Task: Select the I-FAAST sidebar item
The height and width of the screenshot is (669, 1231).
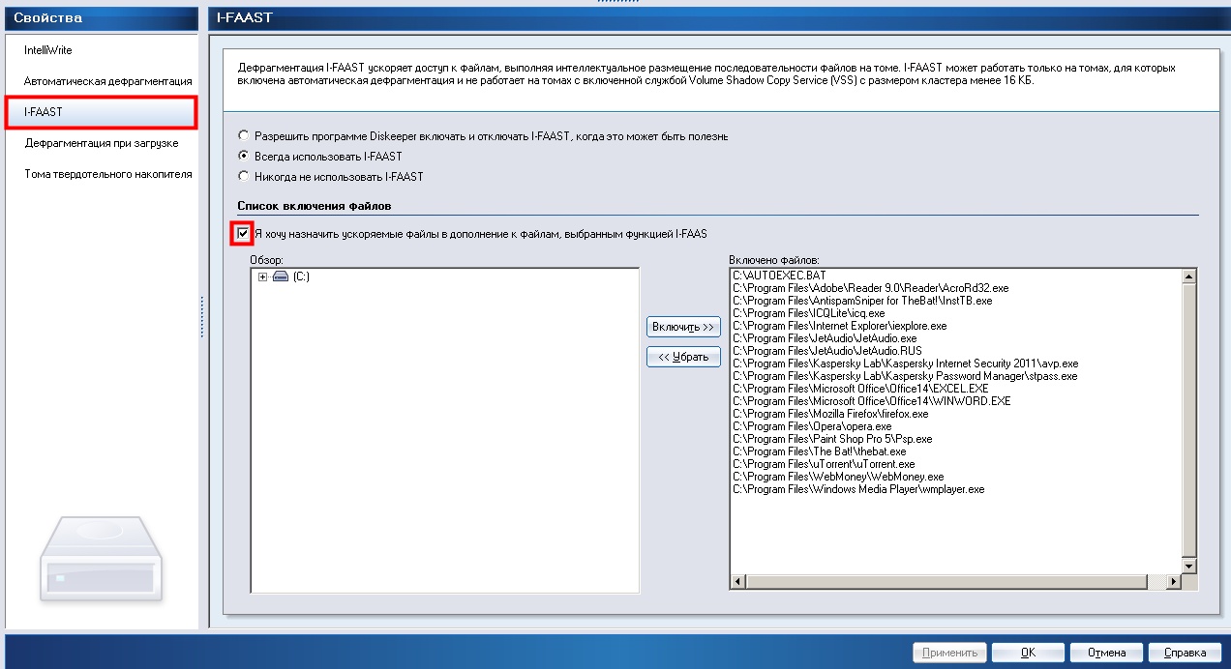Action: point(44,112)
